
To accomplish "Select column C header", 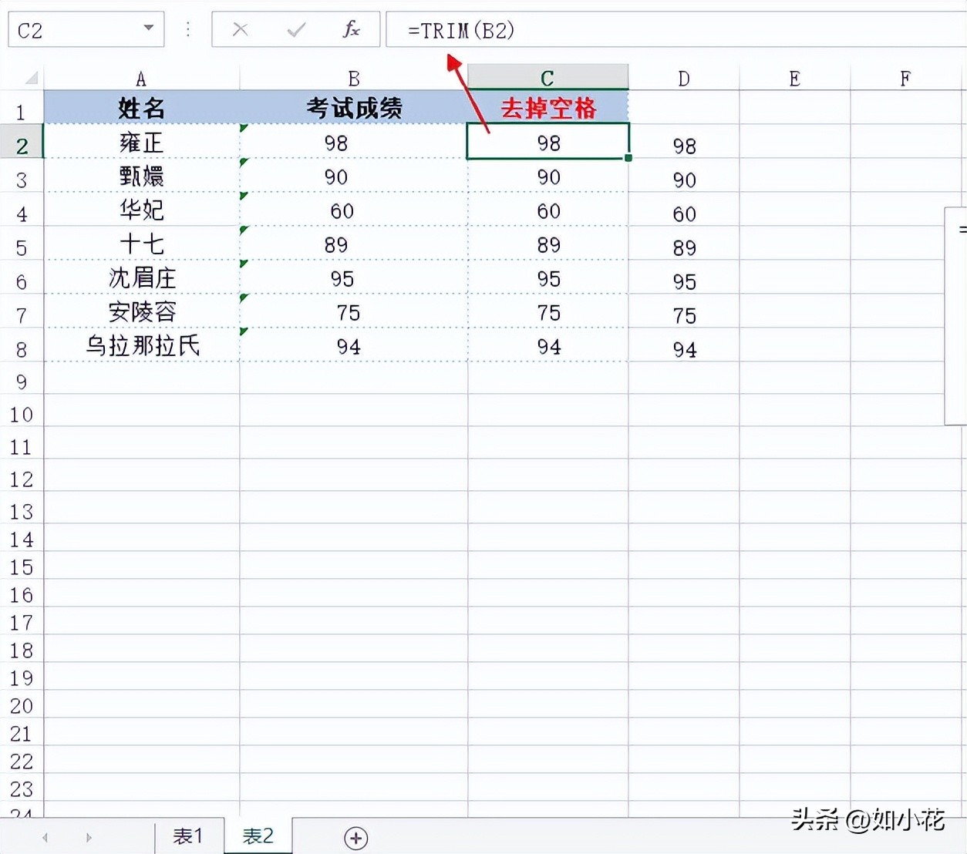I will 548,79.
